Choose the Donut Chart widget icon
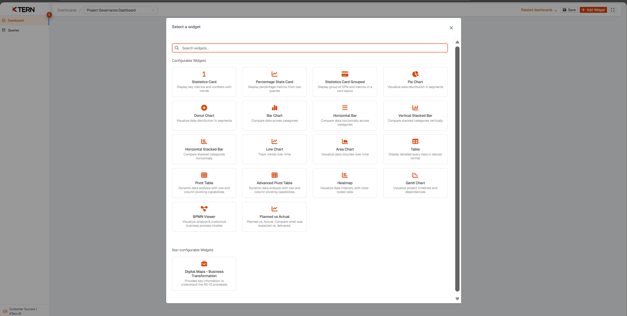Image resolution: width=627 pixels, height=316 pixels. tap(204, 108)
